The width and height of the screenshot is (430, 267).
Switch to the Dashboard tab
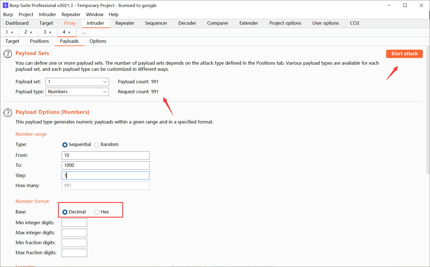(17, 23)
